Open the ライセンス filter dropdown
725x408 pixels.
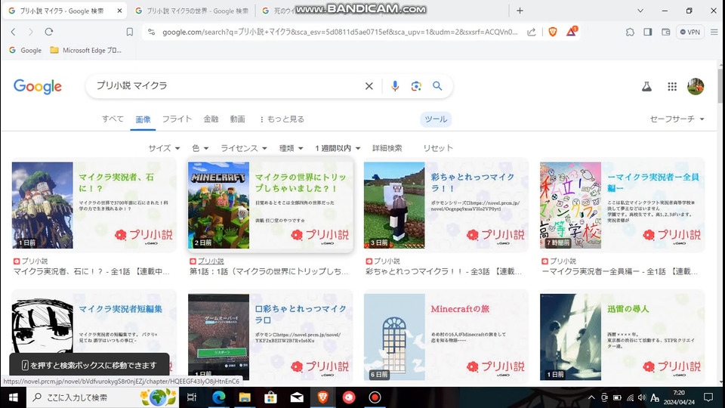tap(244, 148)
